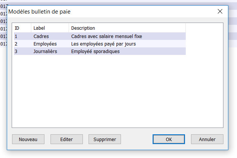
Task: Select description 'Cadres avec salaire mensuel fixe'
Action: [107, 36]
